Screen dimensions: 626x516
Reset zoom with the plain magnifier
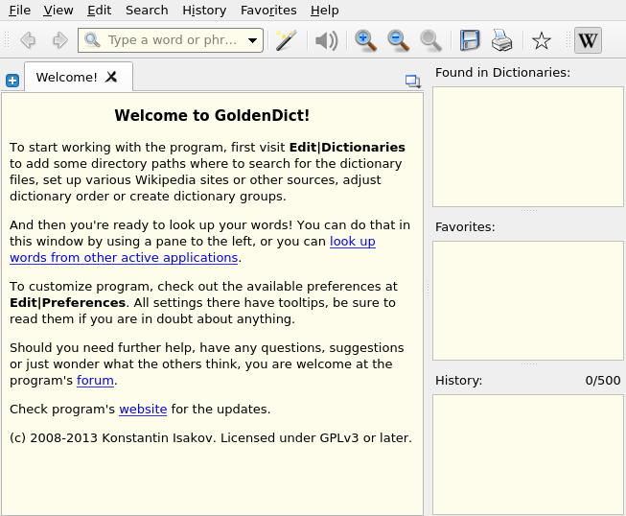pos(430,40)
